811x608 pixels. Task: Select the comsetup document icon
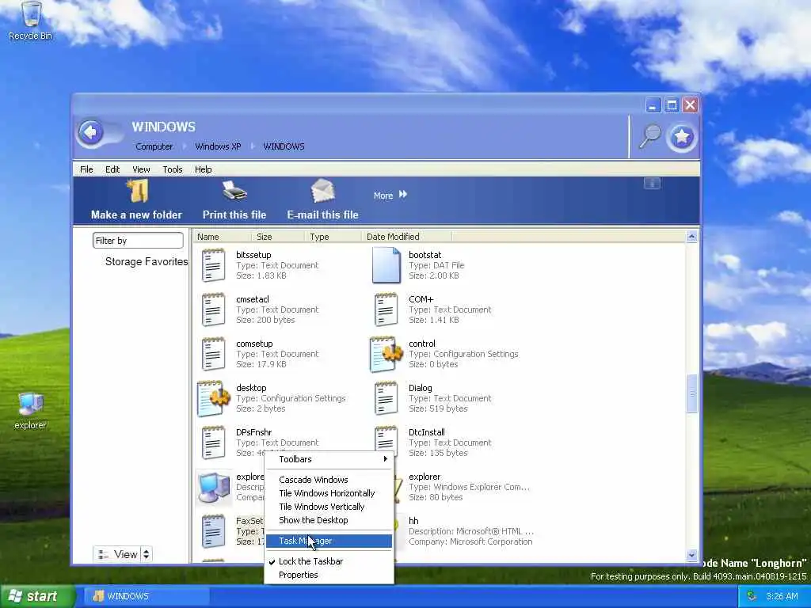point(213,354)
